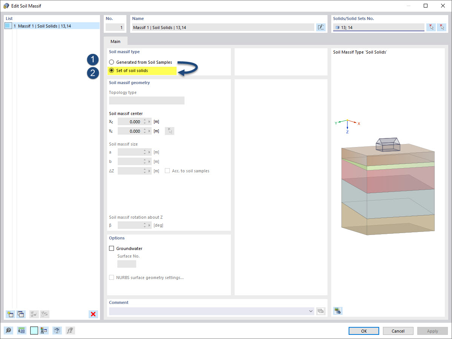Open the Comment dropdown arrow
This screenshot has width=452, height=339.
click(x=311, y=311)
